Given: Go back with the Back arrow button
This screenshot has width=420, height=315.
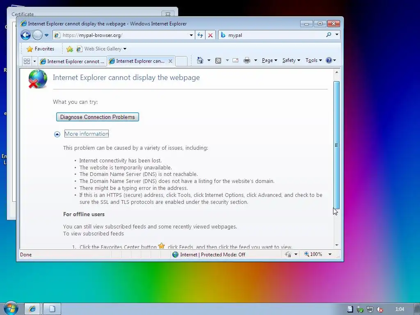Looking at the screenshot, I should click(26, 35).
